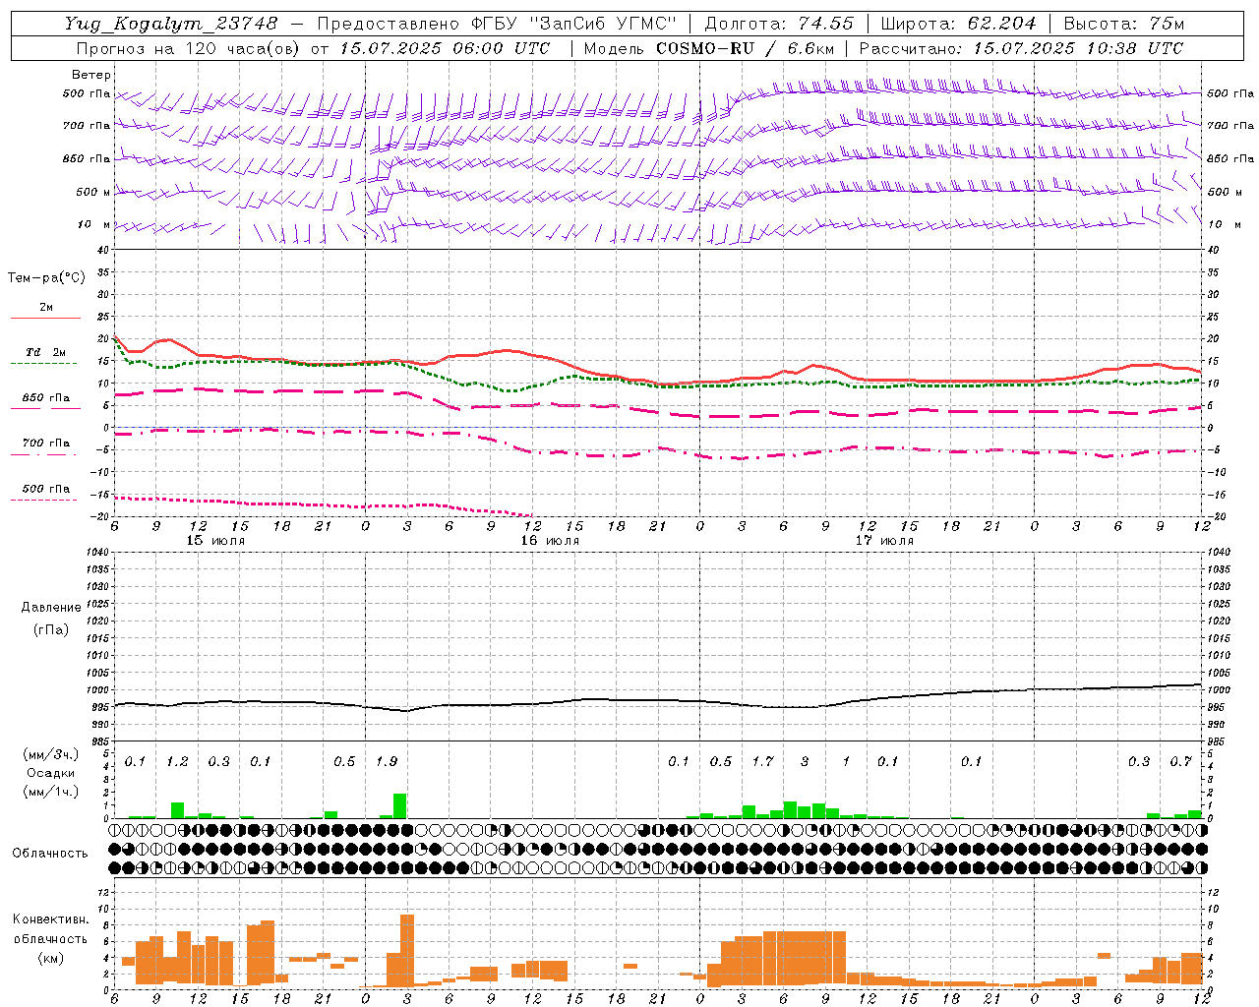Click the 0.7 precipitation total value

(x=1180, y=762)
